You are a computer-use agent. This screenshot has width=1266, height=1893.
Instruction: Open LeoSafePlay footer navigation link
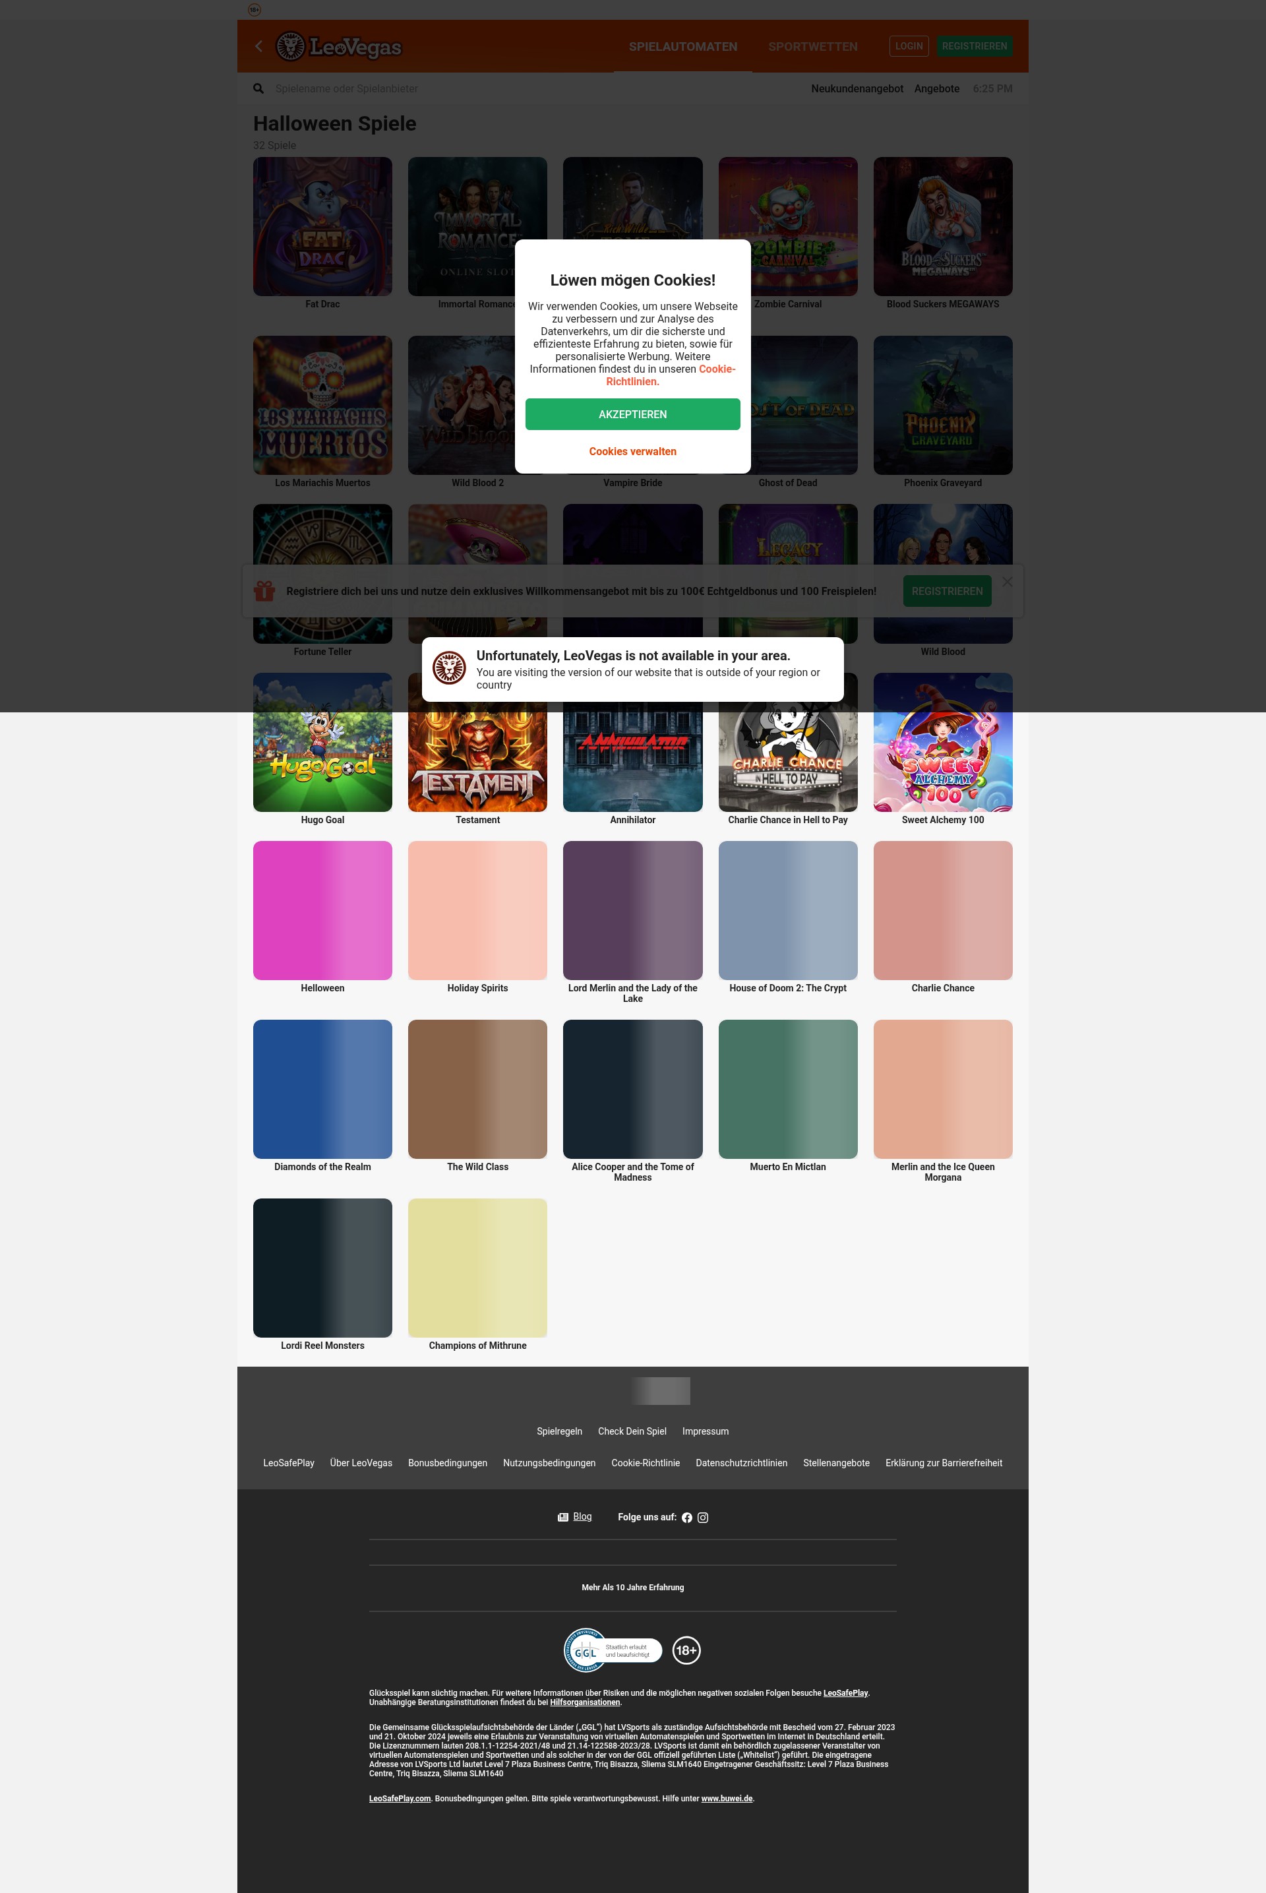point(289,1462)
